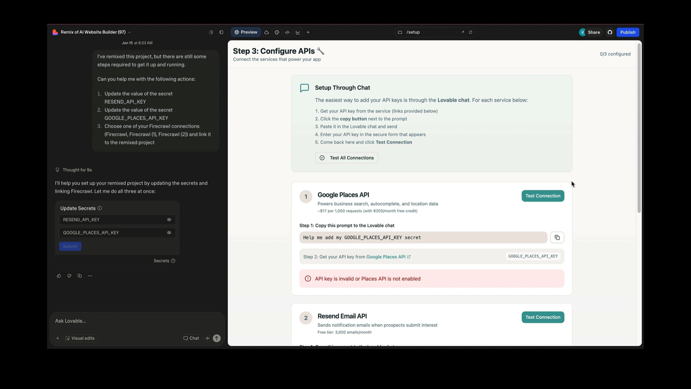Open the analytics chart icon

[x=298, y=32]
